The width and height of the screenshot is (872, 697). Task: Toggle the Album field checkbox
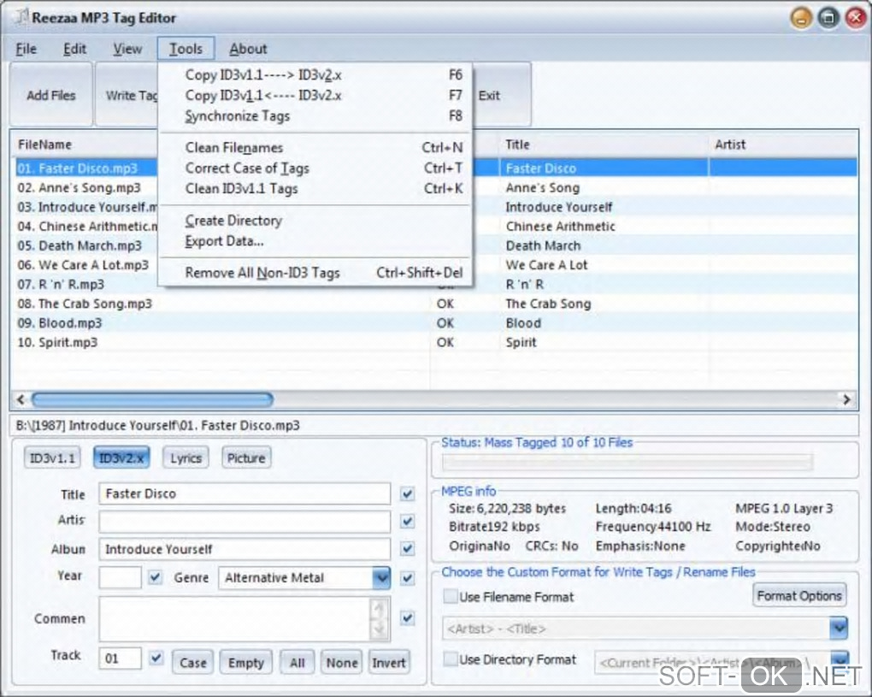click(x=408, y=549)
